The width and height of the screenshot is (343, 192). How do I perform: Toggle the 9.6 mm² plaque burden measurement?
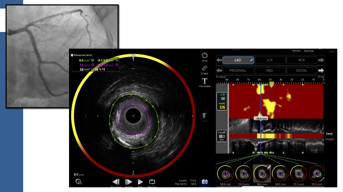coord(92,70)
